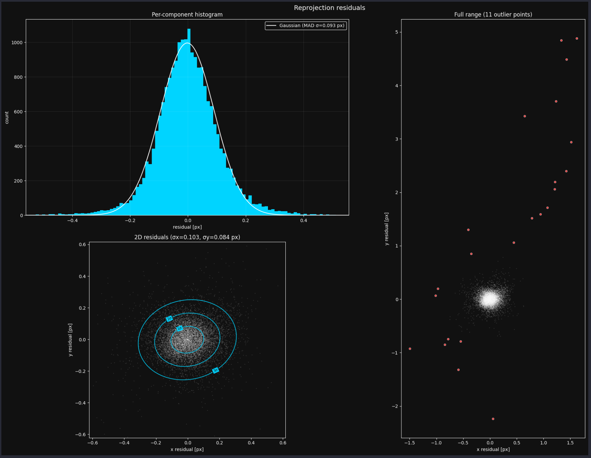Image resolution: width=591 pixels, height=458 pixels.
Task: Click the 0.2 tick on the histogram residual axis
Action: tap(246, 220)
